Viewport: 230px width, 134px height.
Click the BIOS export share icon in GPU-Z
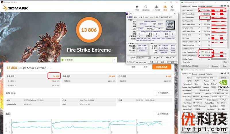219,90
